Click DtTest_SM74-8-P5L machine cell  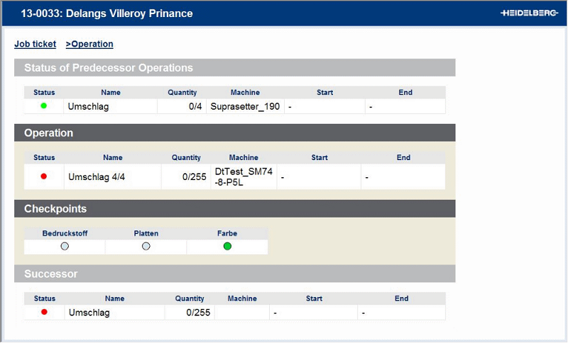click(244, 176)
